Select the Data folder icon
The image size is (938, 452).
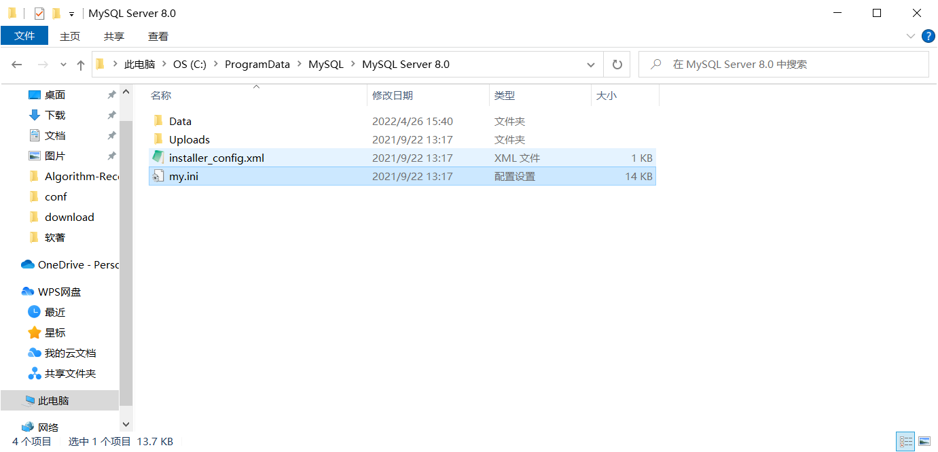click(x=158, y=121)
